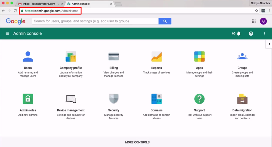Click the blue search magnifier button
Image resolution: width=272 pixels, height=147 pixels.
[165, 21]
